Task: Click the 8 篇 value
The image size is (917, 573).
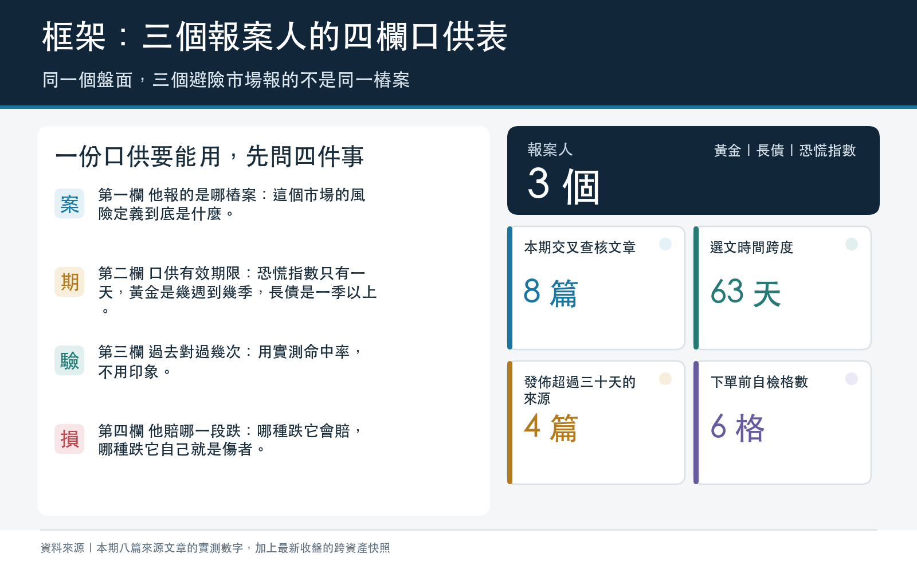Action: tap(551, 292)
